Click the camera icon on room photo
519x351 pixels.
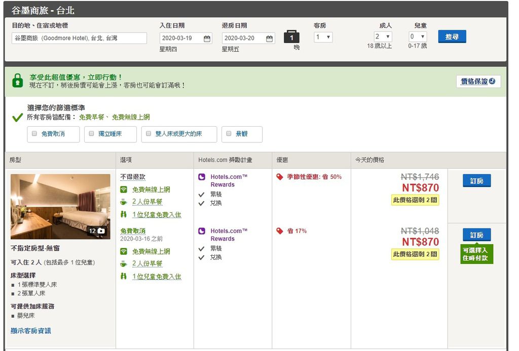point(101,231)
